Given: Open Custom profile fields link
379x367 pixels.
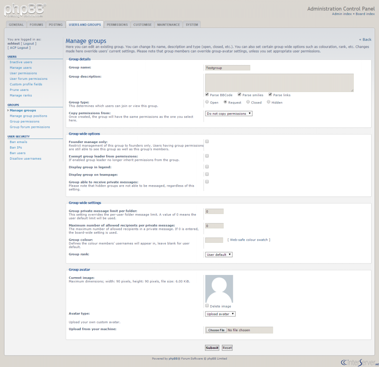Looking at the screenshot, I should (26, 84).
